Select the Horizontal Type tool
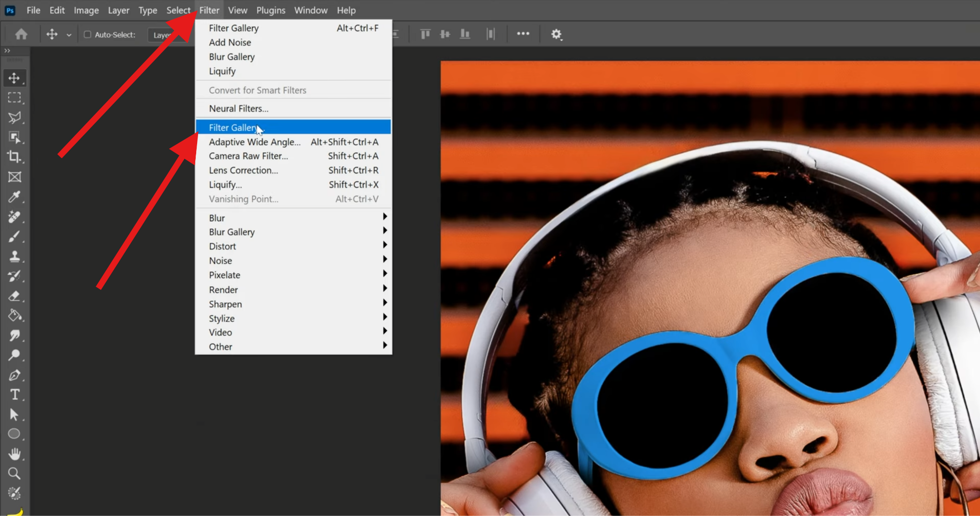 [x=14, y=395]
